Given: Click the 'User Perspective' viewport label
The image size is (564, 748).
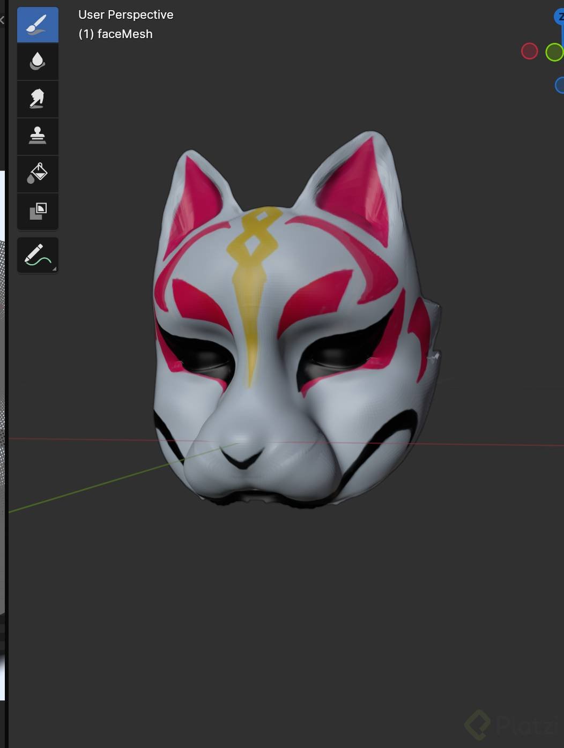Looking at the screenshot, I should (126, 15).
